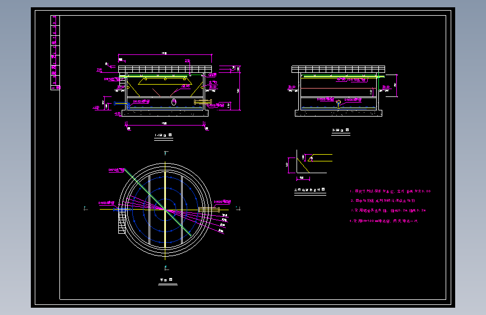Select the section cut marker below the plan
Image resolution: width=486 pixels, height=315 pixels.
tap(166, 268)
